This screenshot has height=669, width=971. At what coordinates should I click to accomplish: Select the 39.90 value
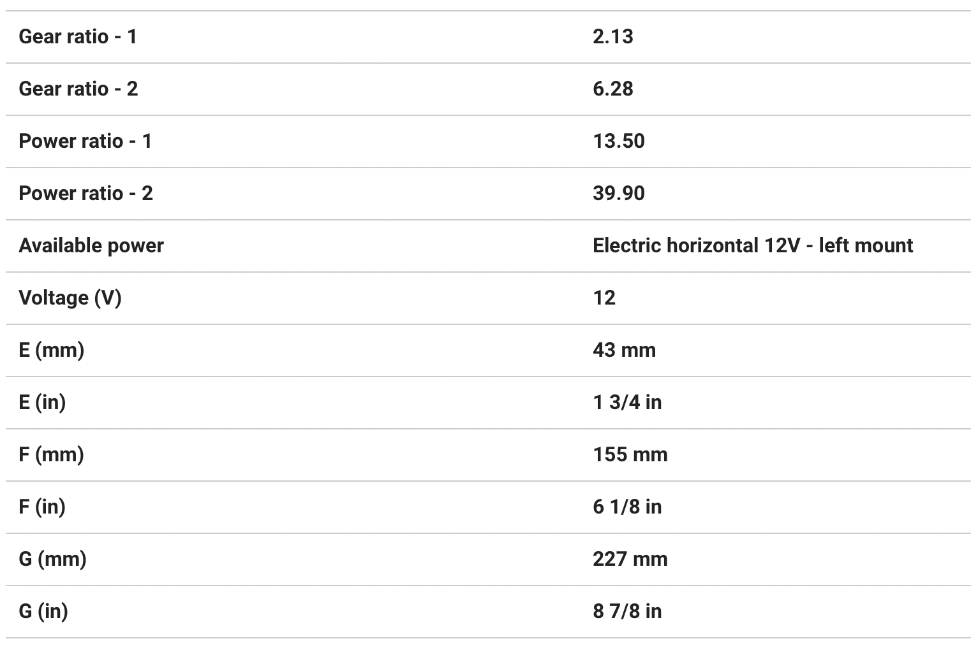pyautogui.click(x=618, y=193)
